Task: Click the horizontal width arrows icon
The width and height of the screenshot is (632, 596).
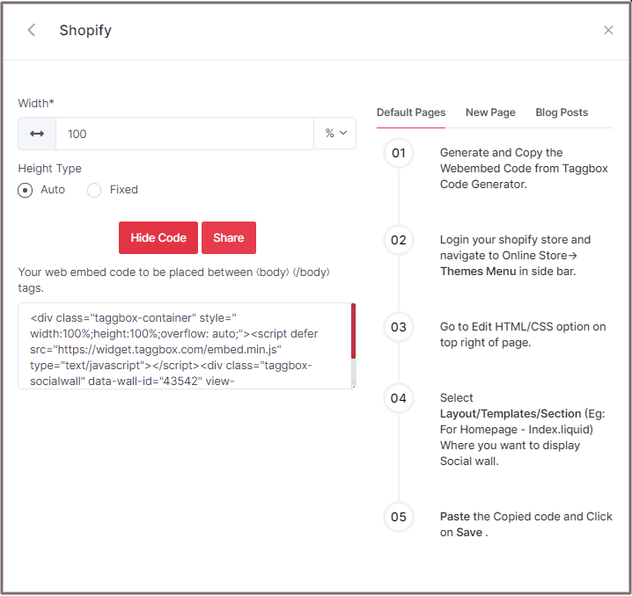Action: pyautogui.click(x=37, y=134)
